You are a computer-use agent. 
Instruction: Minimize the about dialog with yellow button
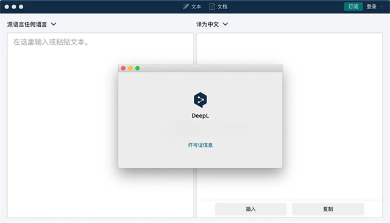point(130,68)
